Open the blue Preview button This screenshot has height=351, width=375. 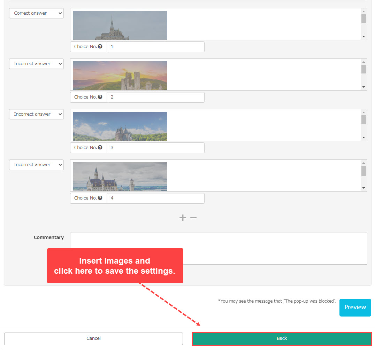(x=355, y=307)
